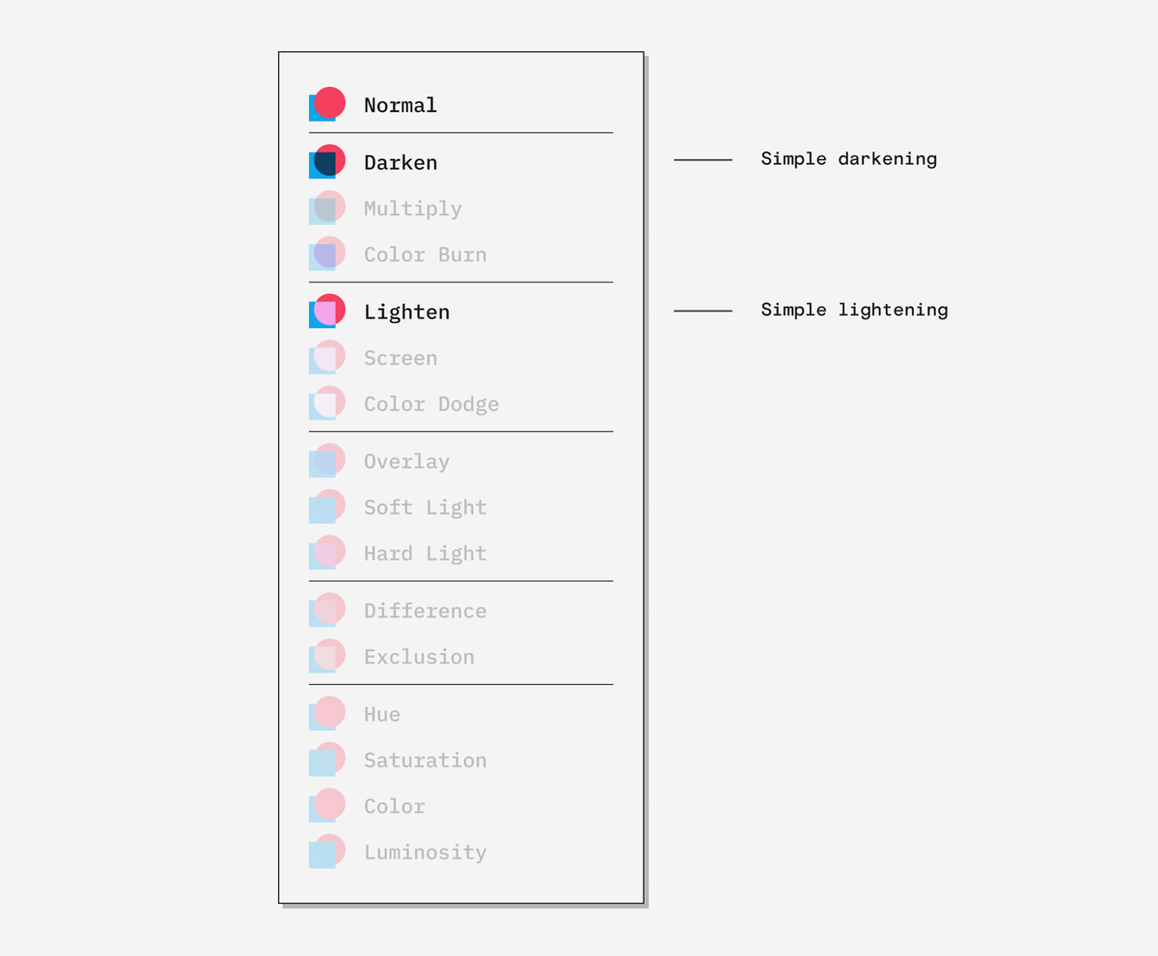Image resolution: width=1158 pixels, height=956 pixels.
Task: Select Difference in the blend list
Action: [x=425, y=612]
